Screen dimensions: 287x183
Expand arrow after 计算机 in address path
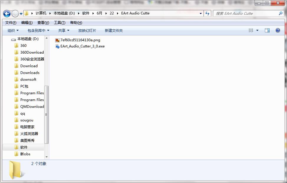[50, 13]
